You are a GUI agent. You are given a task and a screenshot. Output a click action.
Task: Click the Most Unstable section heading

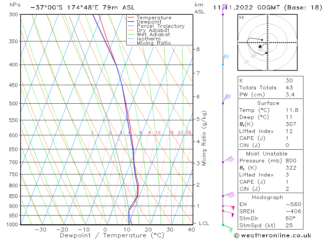click(x=267, y=154)
